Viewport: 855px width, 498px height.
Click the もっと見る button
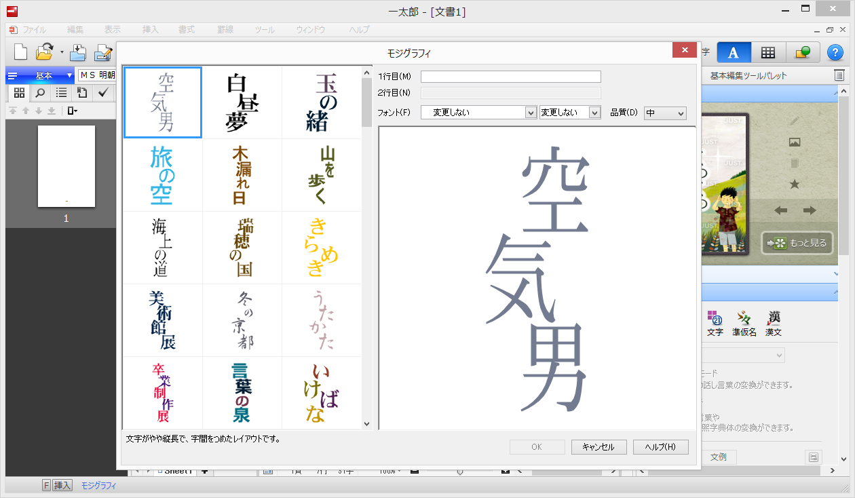797,243
